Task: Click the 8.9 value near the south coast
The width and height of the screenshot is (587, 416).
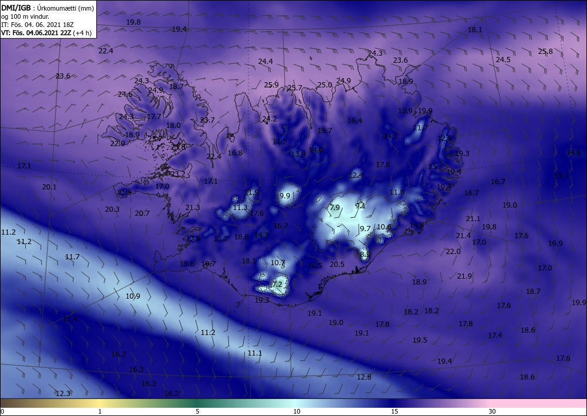Action: pyautogui.click(x=365, y=255)
